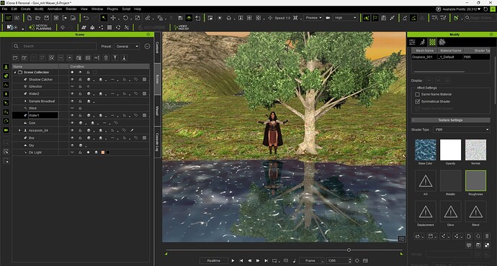Select the Tree filter icon in Scene sidebar
Viewport: 497px width, 266px height.
tap(6, 94)
